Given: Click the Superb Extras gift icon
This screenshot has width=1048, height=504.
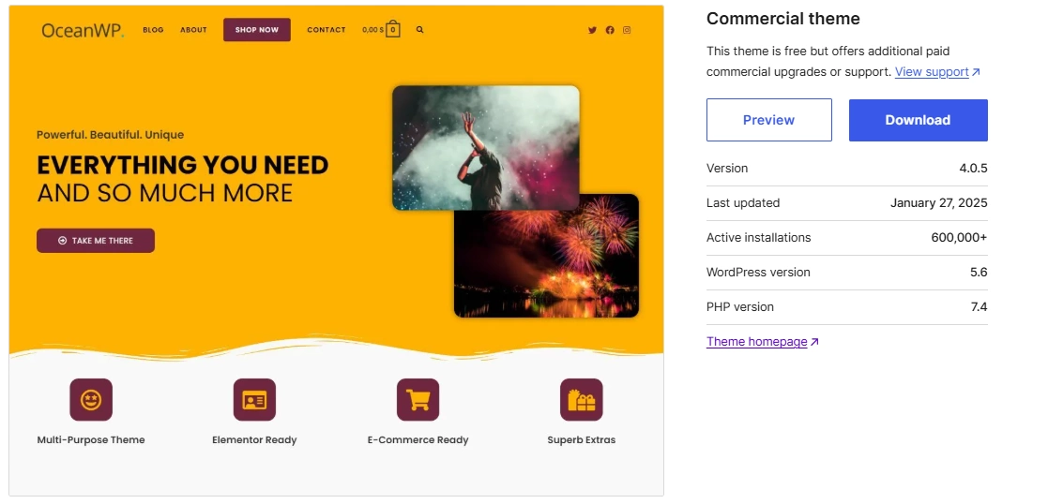Looking at the screenshot, I should click(x=582, y=400).
